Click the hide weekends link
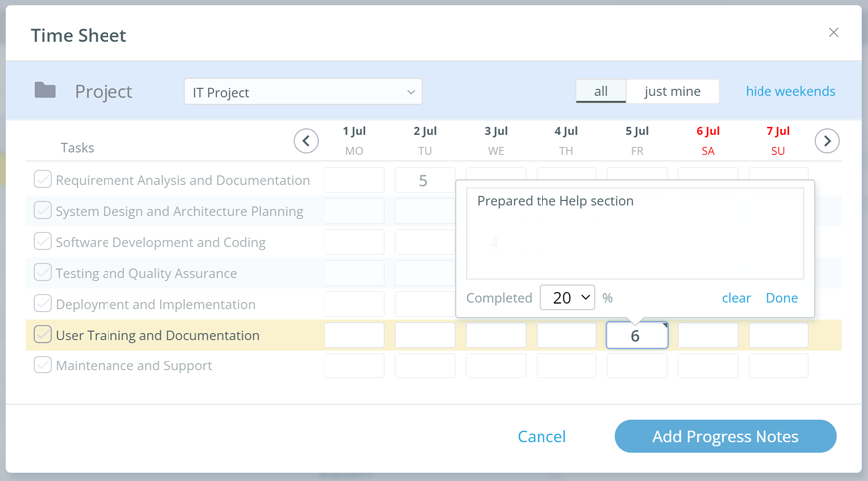This screenshot has width=868, height=481. (x=790, y=91)
